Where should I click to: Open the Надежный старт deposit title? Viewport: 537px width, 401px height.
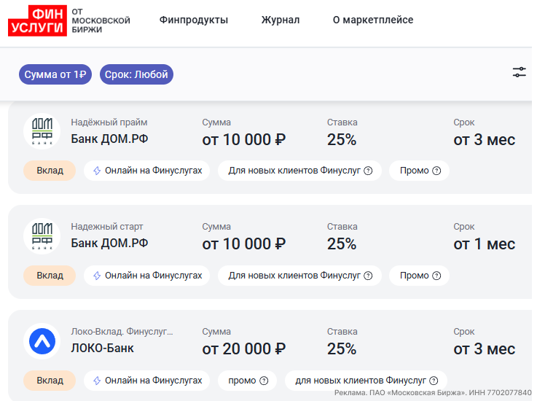click(x=107, y=227)
